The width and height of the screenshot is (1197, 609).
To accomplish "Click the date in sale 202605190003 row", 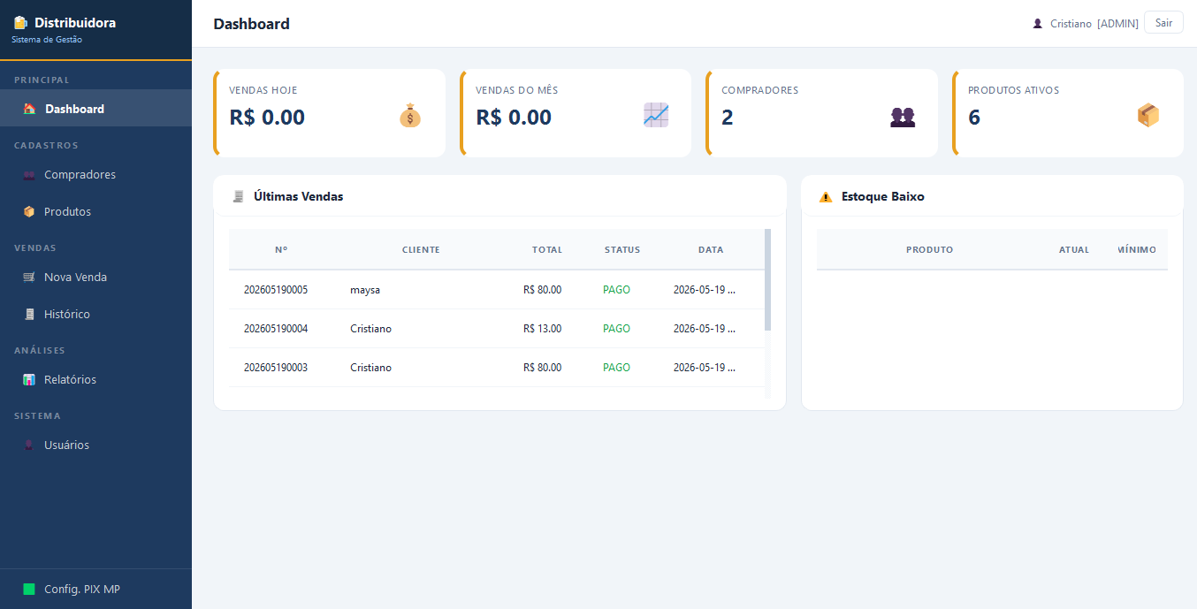I will pyautogui.click(x=705, y=368).
